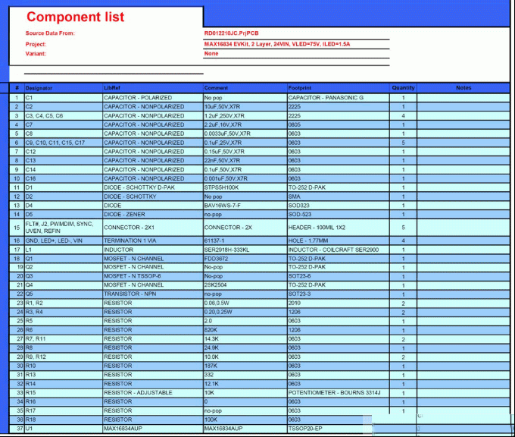Click the 'Component list' title

(x=75, y=17)
